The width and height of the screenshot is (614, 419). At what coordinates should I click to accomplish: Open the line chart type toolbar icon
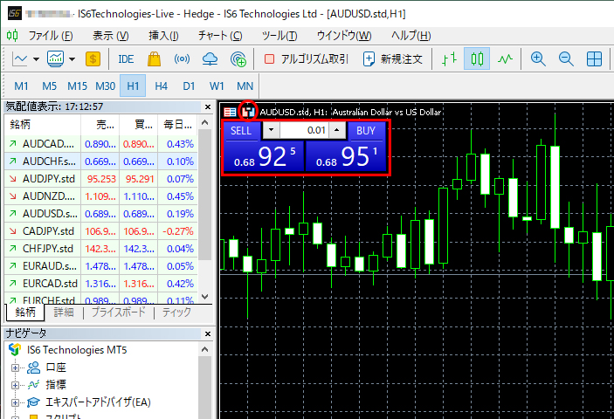click(19, 59)
